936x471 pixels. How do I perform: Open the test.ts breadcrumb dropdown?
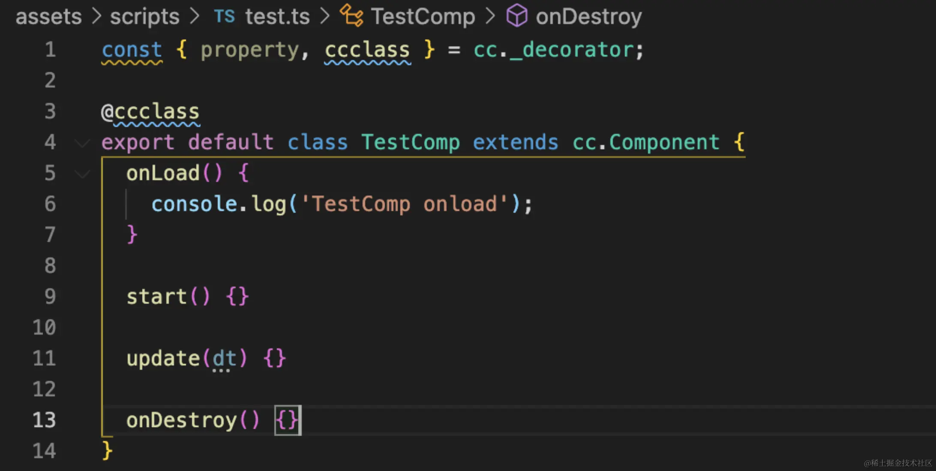click(x=277, y=16)
